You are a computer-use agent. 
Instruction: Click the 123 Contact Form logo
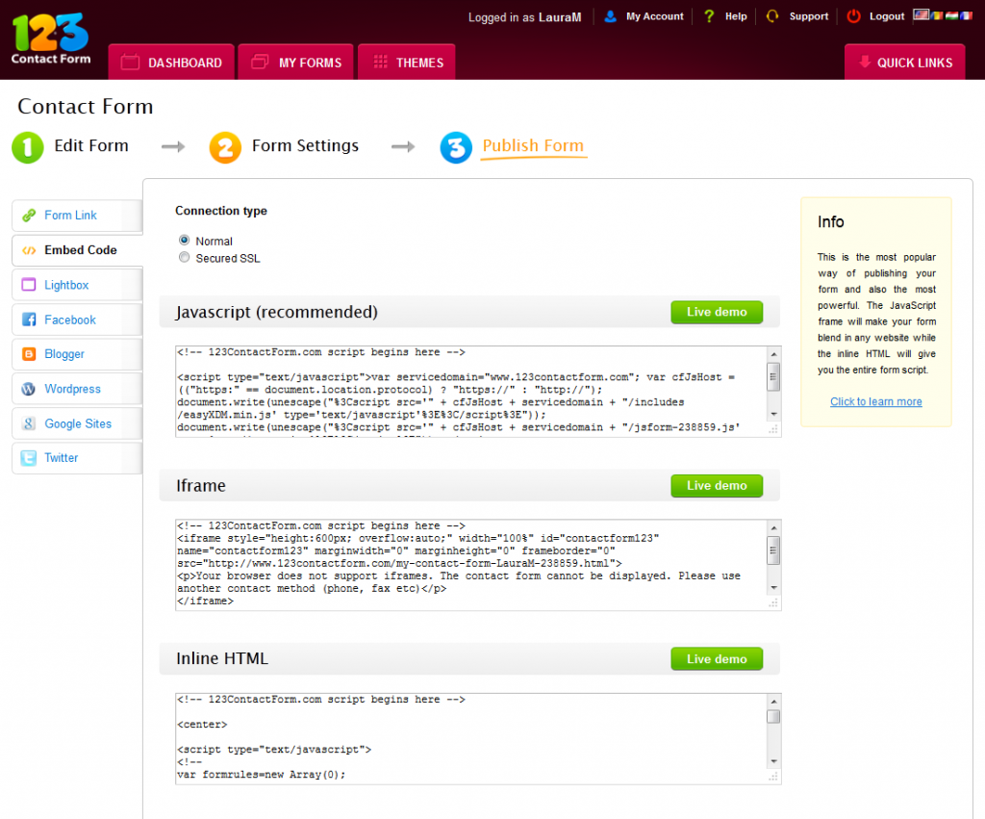tap(51, 38)
